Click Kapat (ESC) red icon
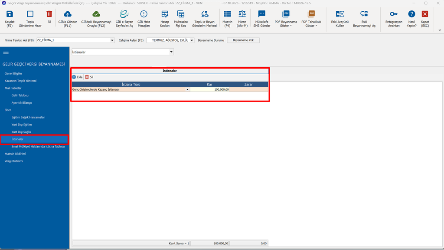The width and height of the screenshot is (444, 250). tap(425, 14)
